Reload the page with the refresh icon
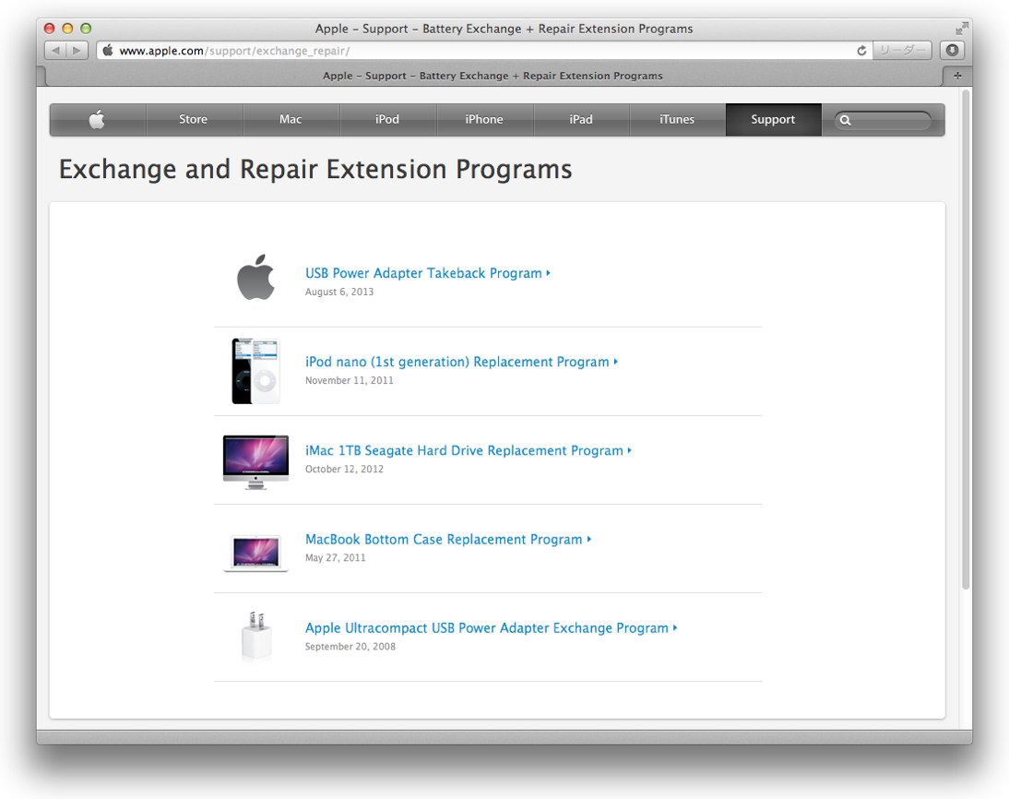1009x799 pixels. [x=861, y=50]
